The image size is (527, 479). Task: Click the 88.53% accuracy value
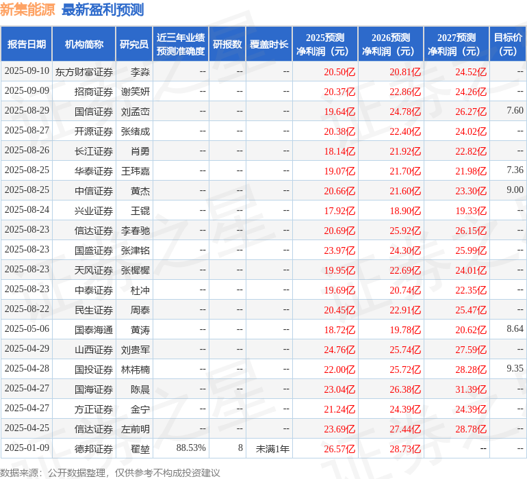tap(191, 448)
